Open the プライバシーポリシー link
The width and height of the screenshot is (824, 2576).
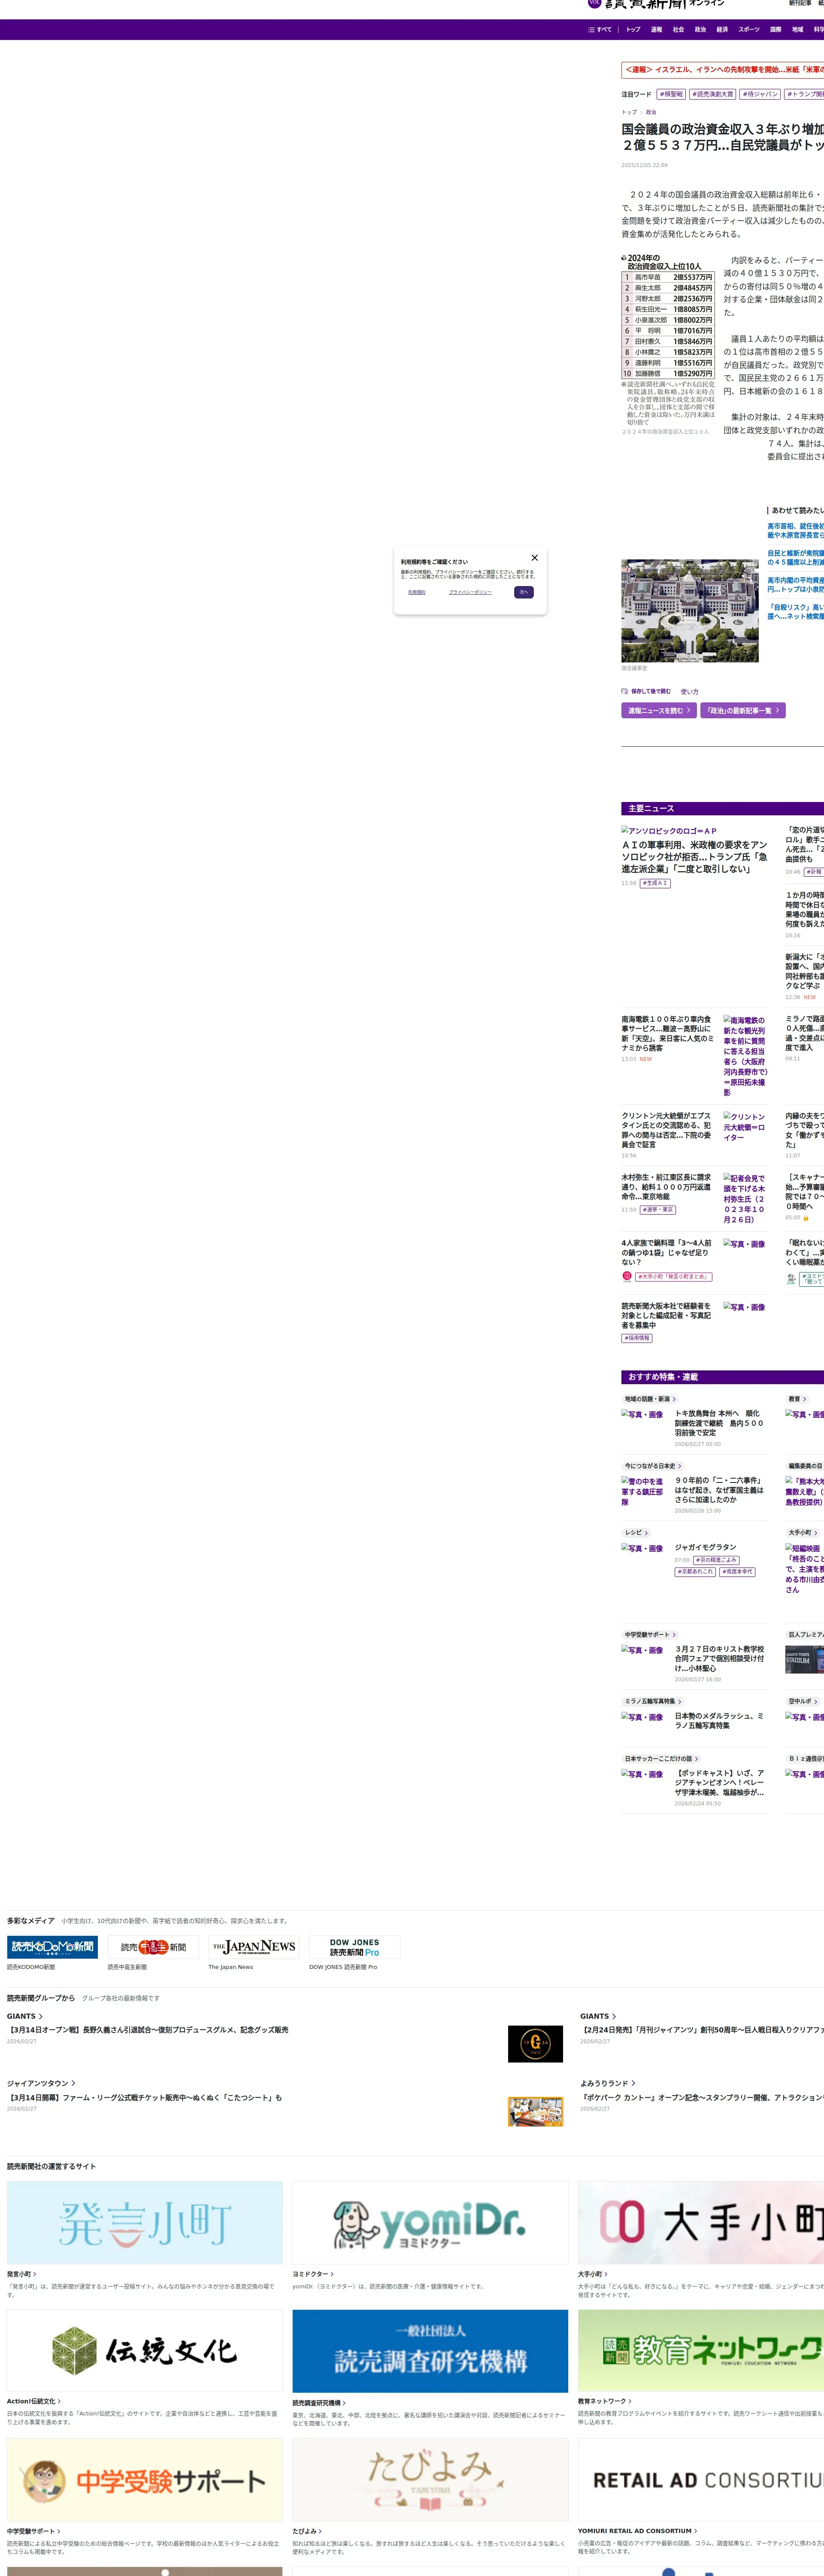coord(470,592)
